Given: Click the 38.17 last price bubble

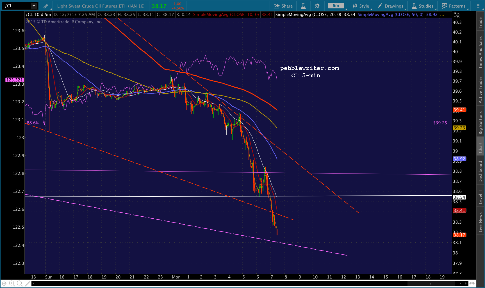Looking at the screenshot, I should [459, 235].
